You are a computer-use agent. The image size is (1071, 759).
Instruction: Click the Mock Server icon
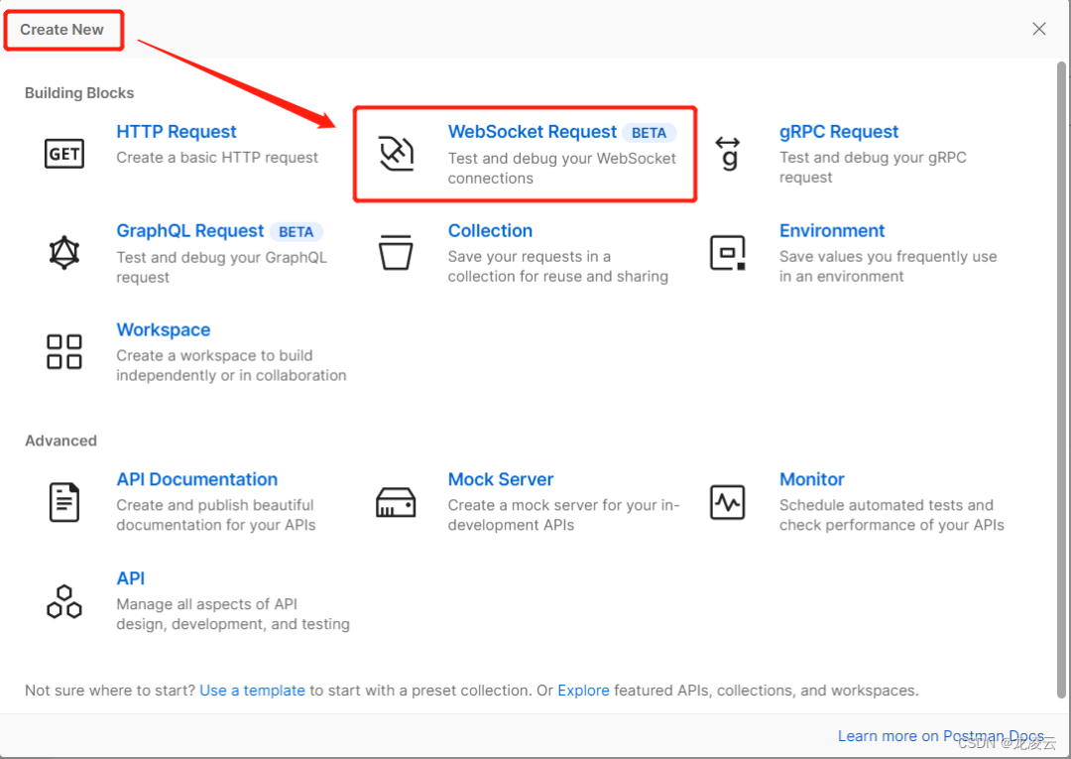396,501
